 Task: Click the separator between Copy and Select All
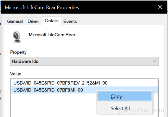click(130, 102)
